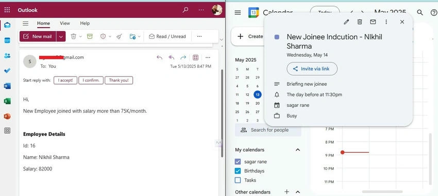Screen dimensions: 438x196
Task: Launch Excel from Outlook sidebar
Action: 7,101
